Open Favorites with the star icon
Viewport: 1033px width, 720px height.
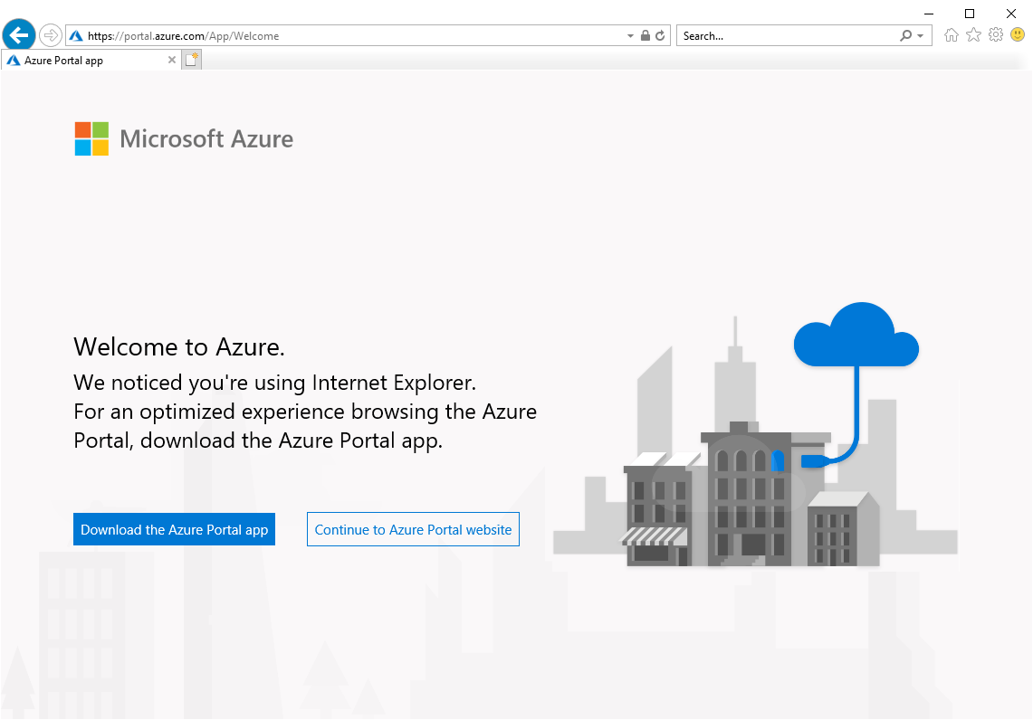(973, 35)
